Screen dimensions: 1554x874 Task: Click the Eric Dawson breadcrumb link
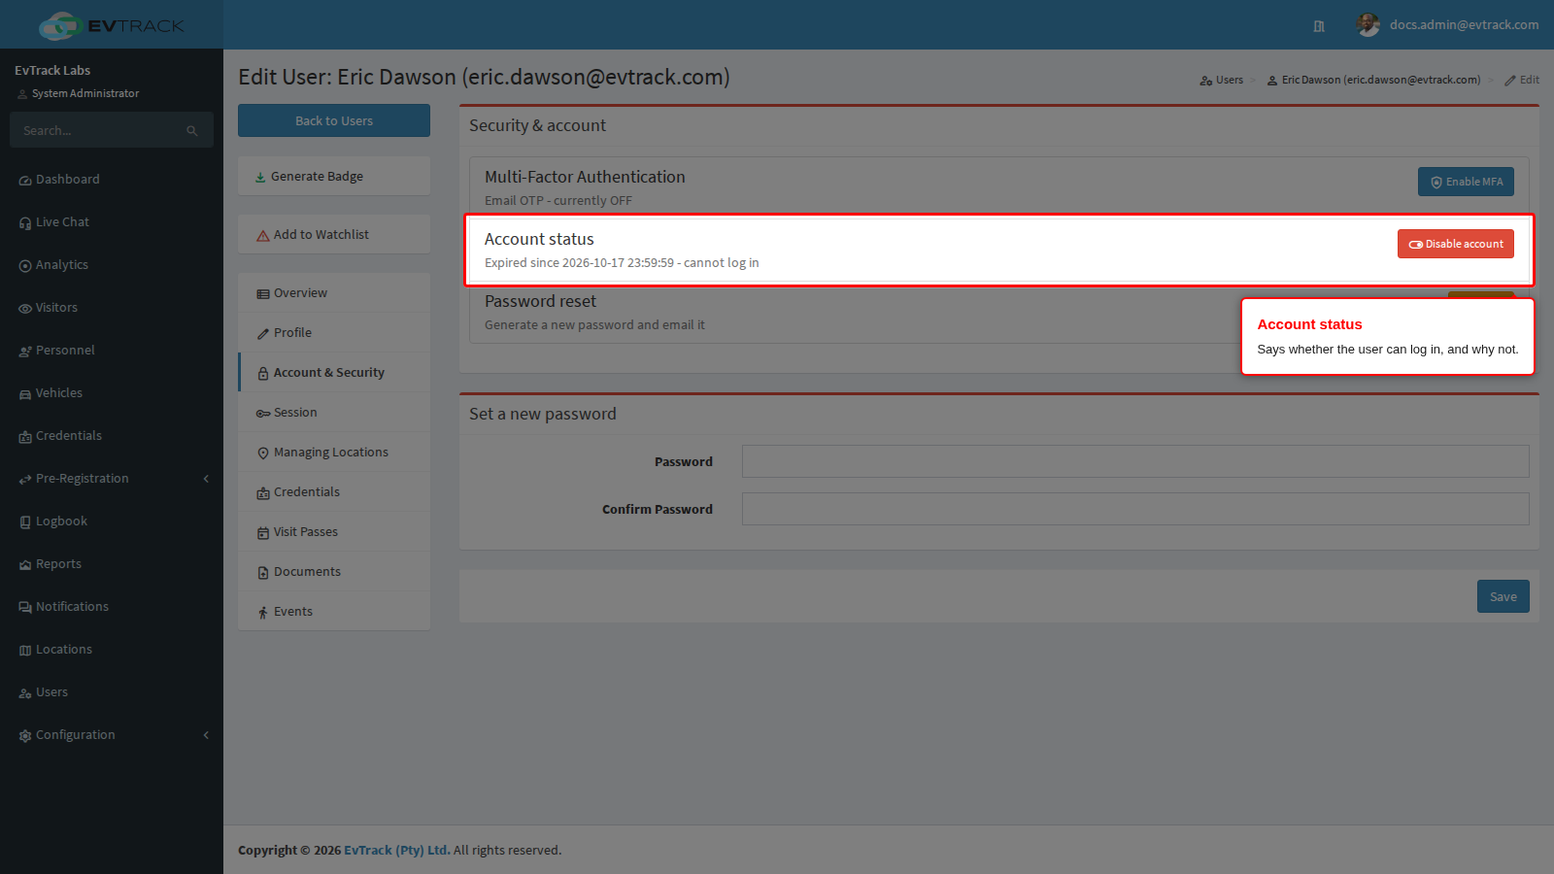[1374, 80]
